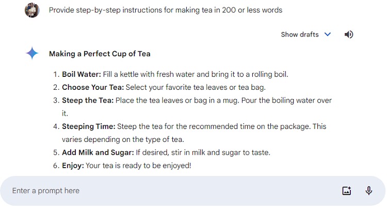
Task: Click the user's tea instructions prompt text
Action: click(x=166, y=10)
